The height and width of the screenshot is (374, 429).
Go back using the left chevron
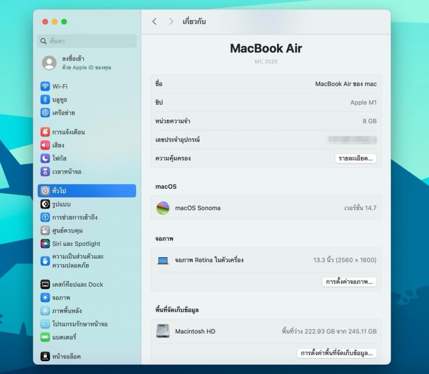[x=154, y=21]
